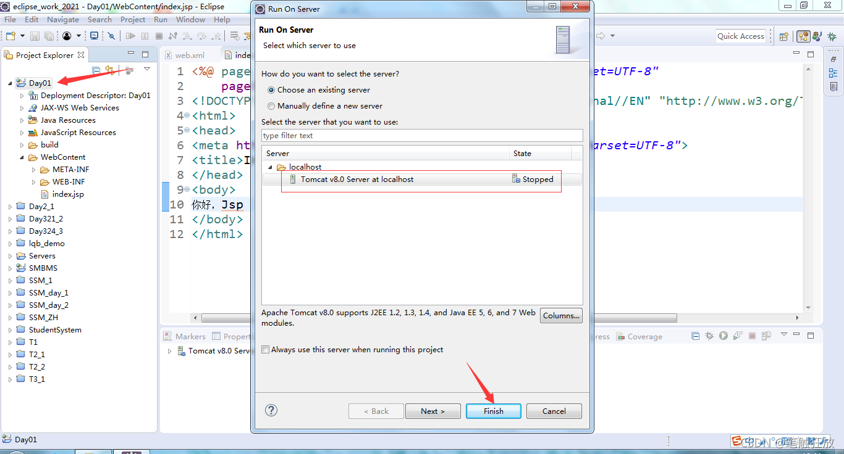The height and width of the screenshot is (454, 844).
Task: Click the Save toolbar icon
Action: (35, 36)
